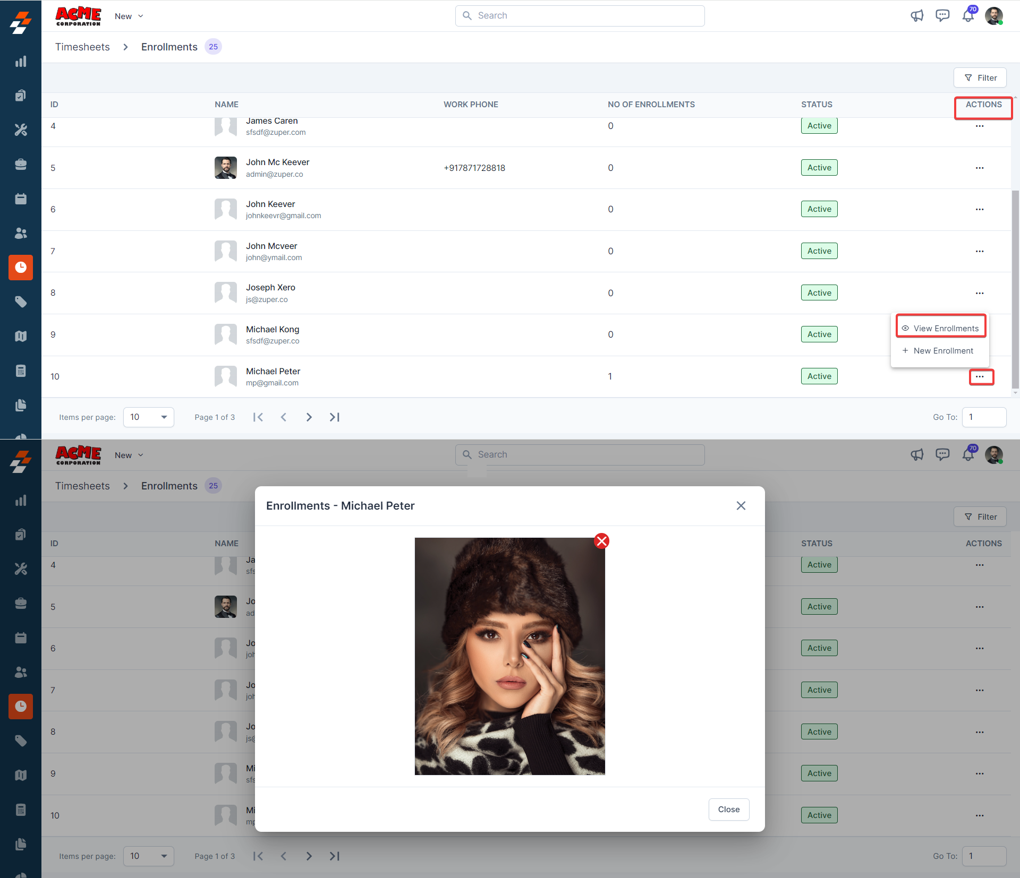
Task: Open actions menu for John Mc Keever row
Action: point(980,168)
